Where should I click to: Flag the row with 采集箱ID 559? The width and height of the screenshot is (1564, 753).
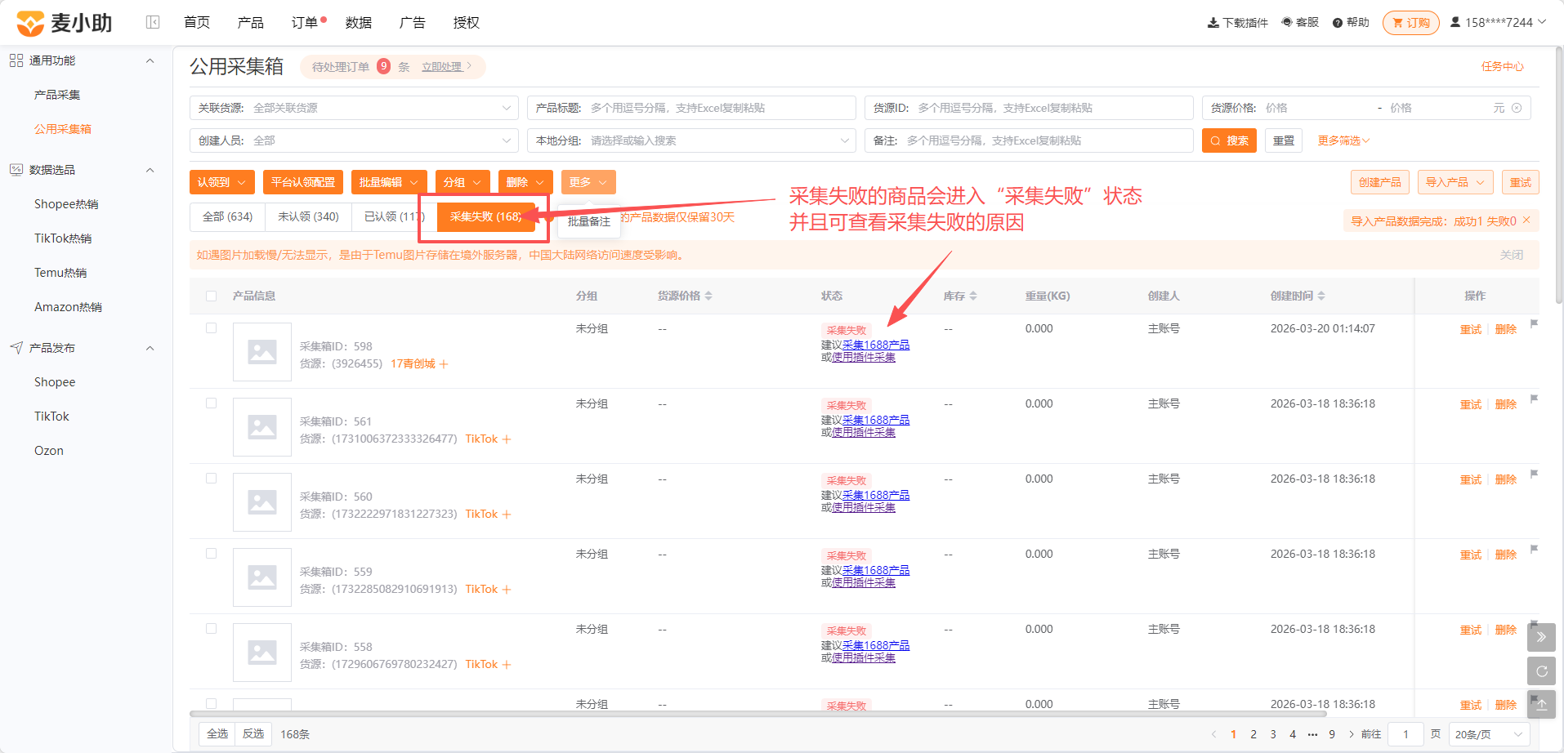pos(1534,550)
